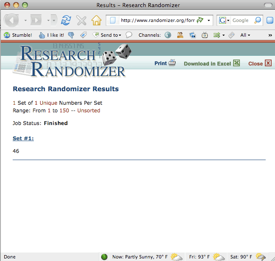275x261 pixels.
Task: Click the Set #1 link
Action: (23, 139)
